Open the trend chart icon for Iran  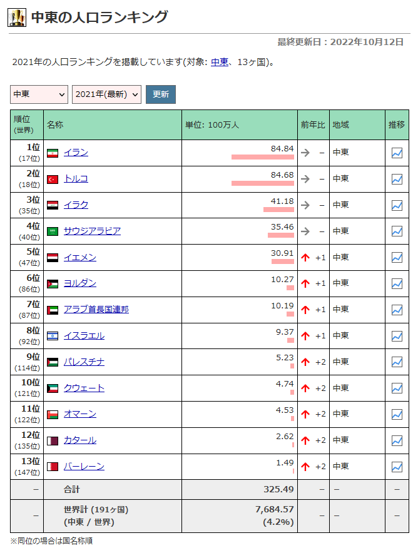pyautogui.click(x=397, y=153)
